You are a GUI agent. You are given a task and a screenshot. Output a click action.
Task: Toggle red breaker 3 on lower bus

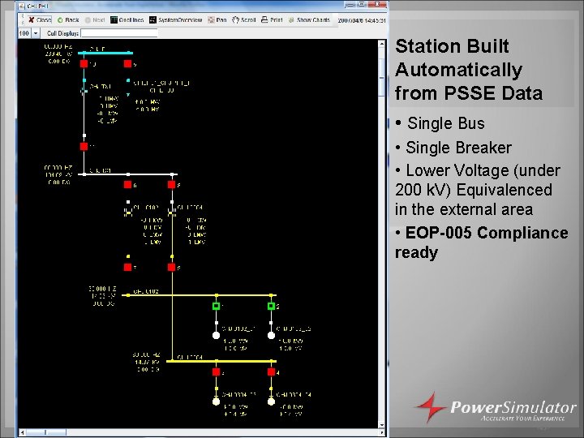coord(216,372)
